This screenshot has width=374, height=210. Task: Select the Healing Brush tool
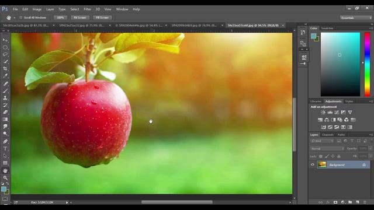pyautogui.click(x=5, y=83)
